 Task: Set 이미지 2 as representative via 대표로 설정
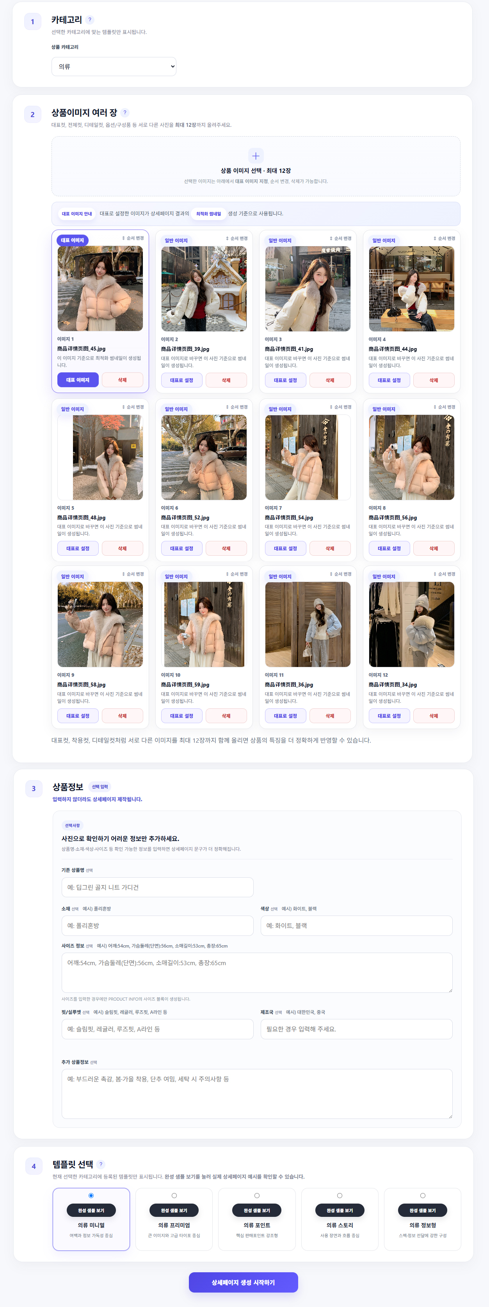coord(181,380)
